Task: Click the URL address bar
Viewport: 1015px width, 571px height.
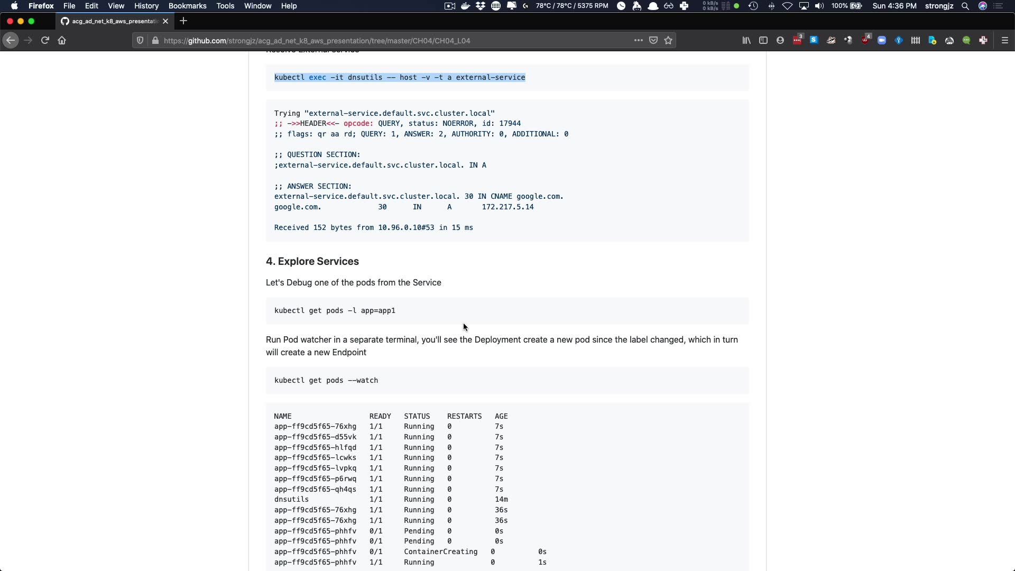Action: tap(370, 40)
